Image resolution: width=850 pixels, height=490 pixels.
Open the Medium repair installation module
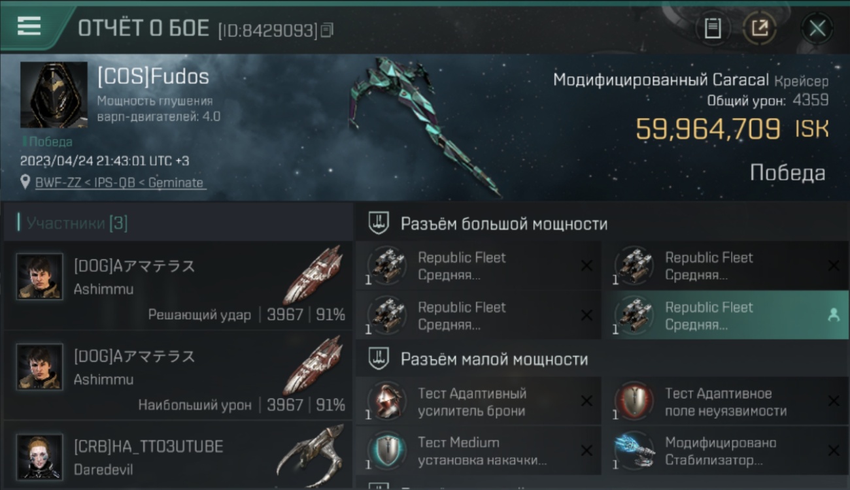pos(479,451)
